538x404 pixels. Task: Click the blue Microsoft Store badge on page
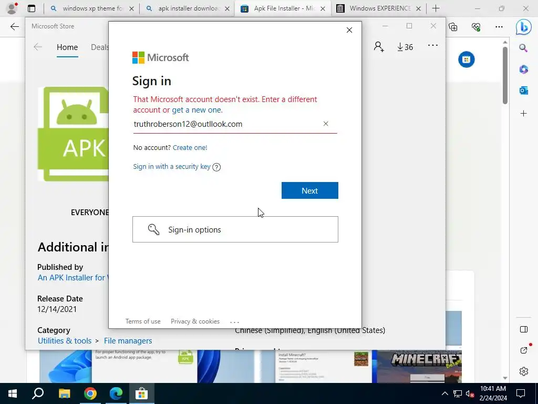467,59
